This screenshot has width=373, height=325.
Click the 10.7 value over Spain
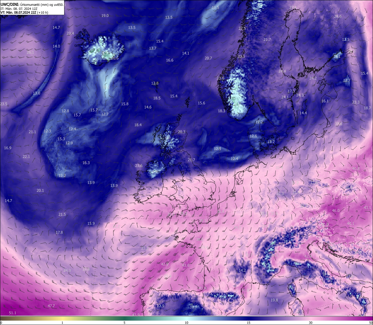click(x=193, y=307)
